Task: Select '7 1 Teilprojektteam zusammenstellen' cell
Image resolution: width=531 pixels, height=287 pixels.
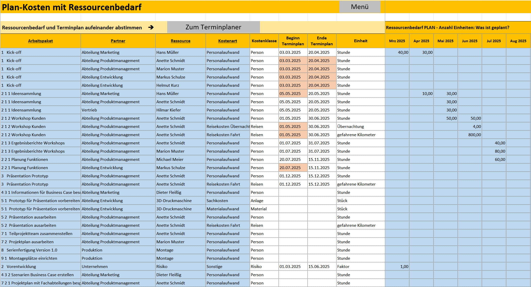Action: tap(40, 233)
